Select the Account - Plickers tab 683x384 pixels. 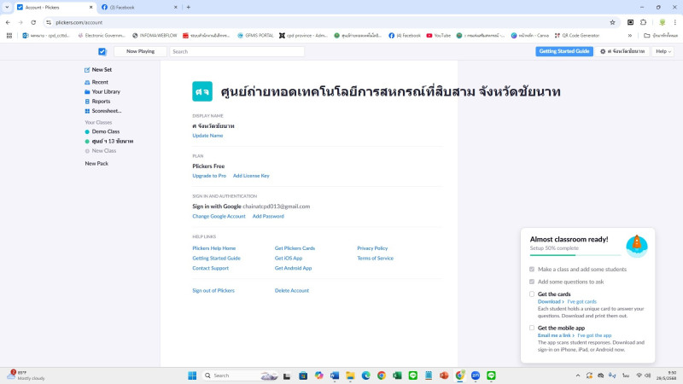click(55, 8)
